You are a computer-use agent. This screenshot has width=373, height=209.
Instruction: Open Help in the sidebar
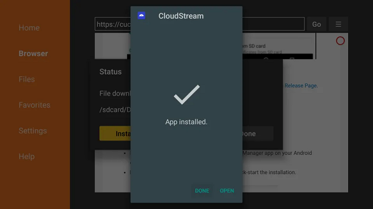pos(27,156)
